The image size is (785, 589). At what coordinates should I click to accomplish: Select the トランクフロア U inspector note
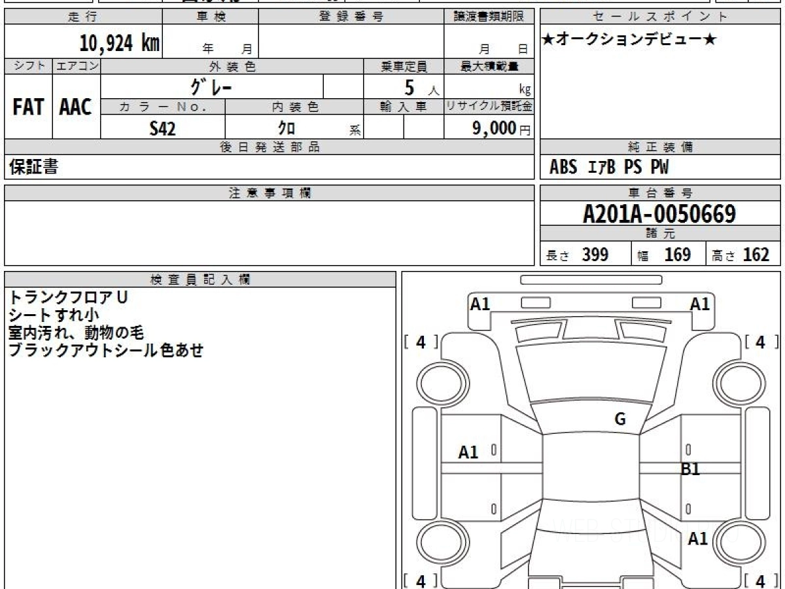pyautogui.click(x=68, y=297)
